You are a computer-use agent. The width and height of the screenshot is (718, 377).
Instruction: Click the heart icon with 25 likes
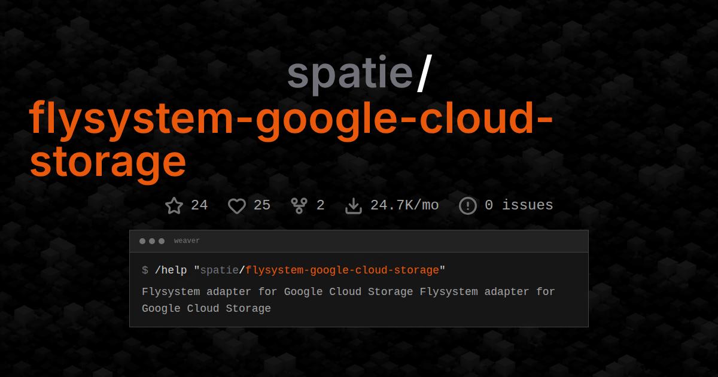(236, 205)
